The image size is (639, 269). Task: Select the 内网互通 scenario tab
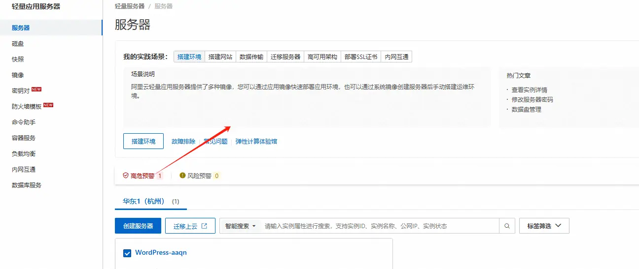pos(396,57)
